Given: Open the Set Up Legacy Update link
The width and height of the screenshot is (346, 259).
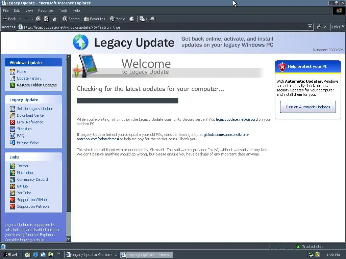Looking at the screenshot, I should [x=35, y=109].
